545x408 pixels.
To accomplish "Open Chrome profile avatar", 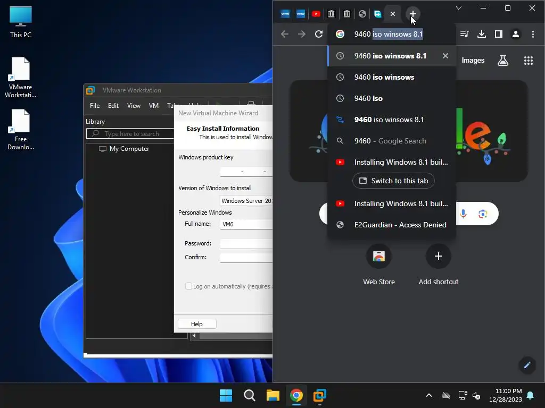I will [x=515, y=34].
